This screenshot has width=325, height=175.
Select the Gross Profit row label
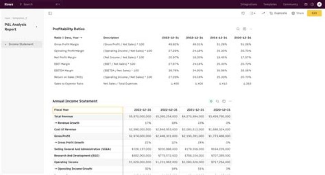[62, 136]
